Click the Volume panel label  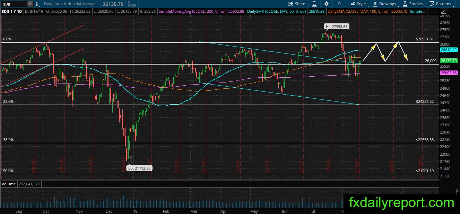tap(9, 184)
